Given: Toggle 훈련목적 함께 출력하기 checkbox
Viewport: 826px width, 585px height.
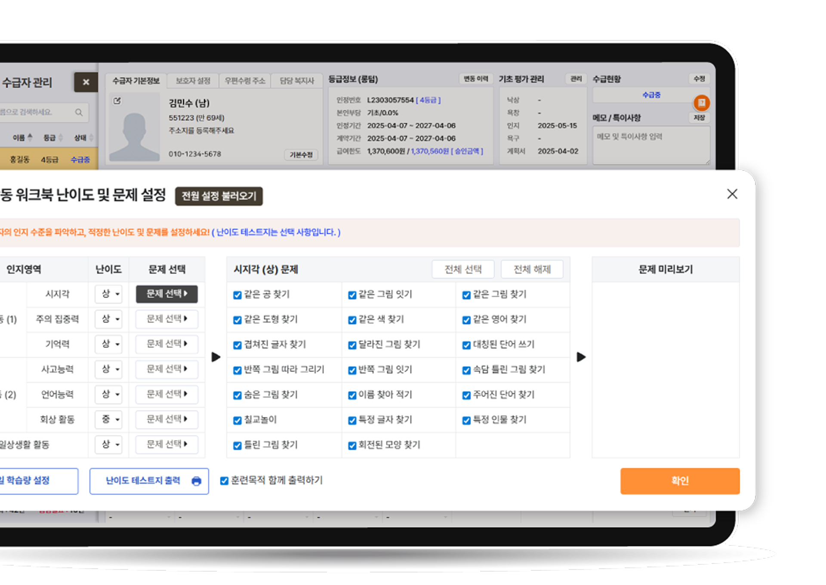Looking at the screenshot, I should [224, 481].
